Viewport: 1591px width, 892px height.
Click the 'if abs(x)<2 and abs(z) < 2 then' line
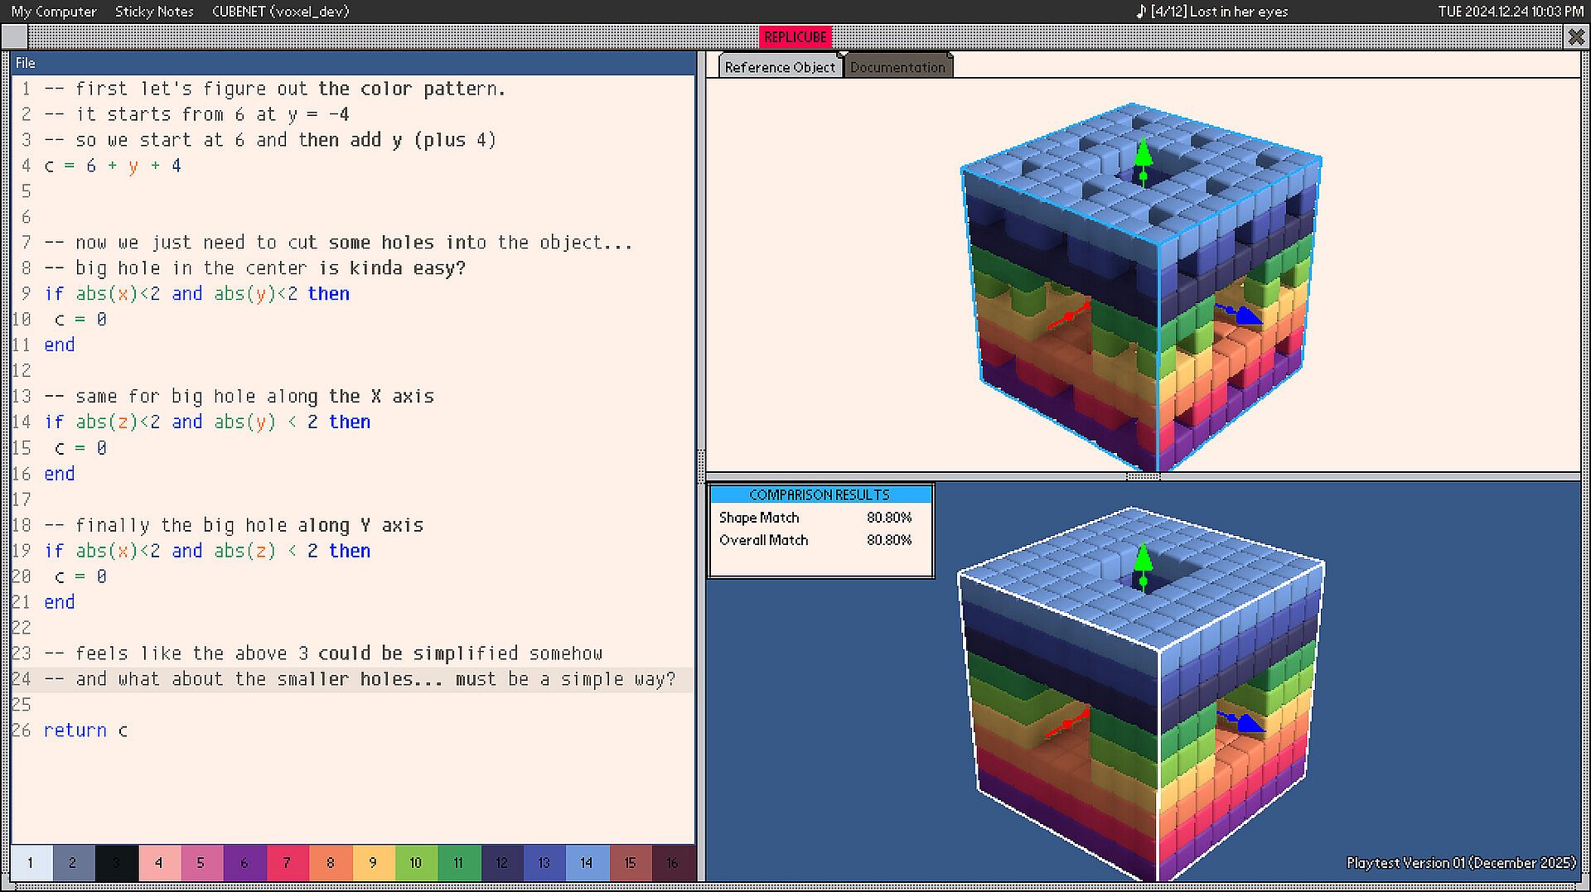(x=207, y=551)
